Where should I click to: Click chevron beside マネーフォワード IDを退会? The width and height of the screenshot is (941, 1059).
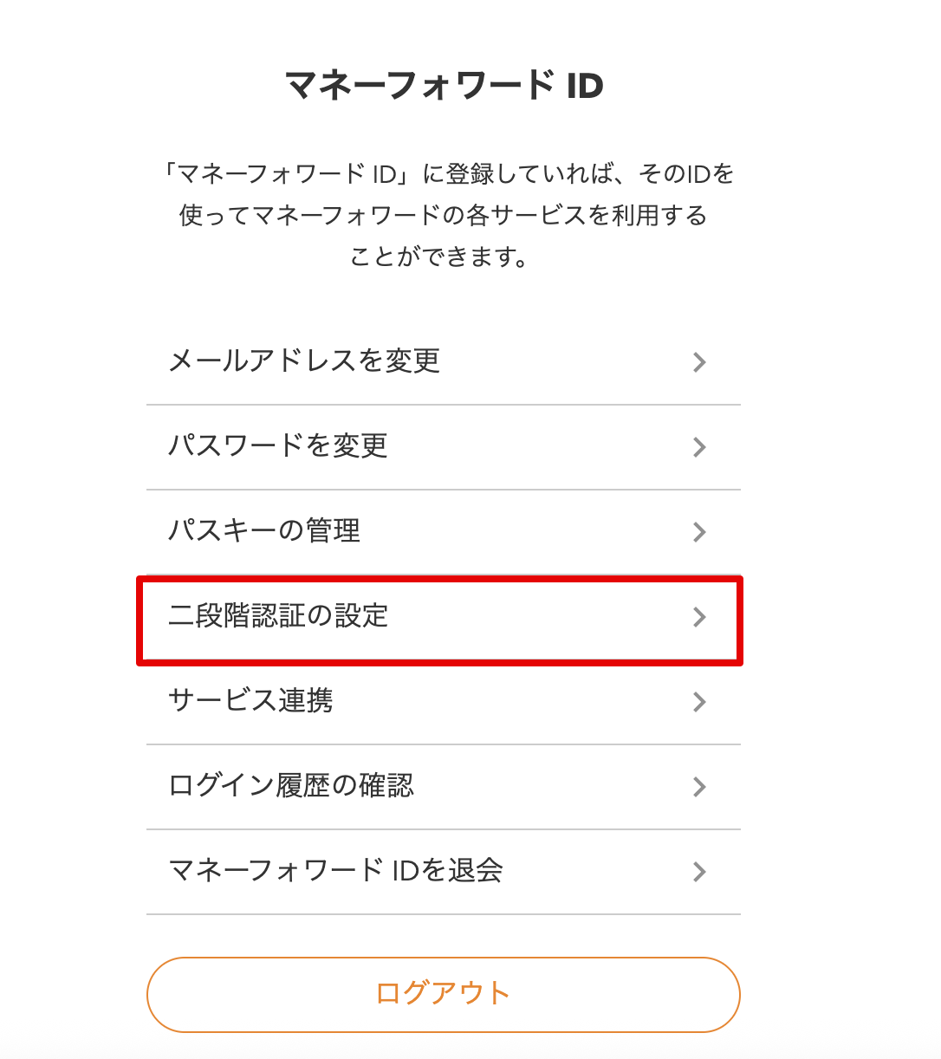pos(699,872)
